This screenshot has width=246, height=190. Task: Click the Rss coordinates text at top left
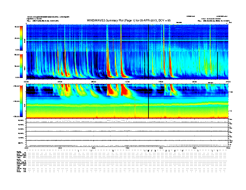point(43,21)
